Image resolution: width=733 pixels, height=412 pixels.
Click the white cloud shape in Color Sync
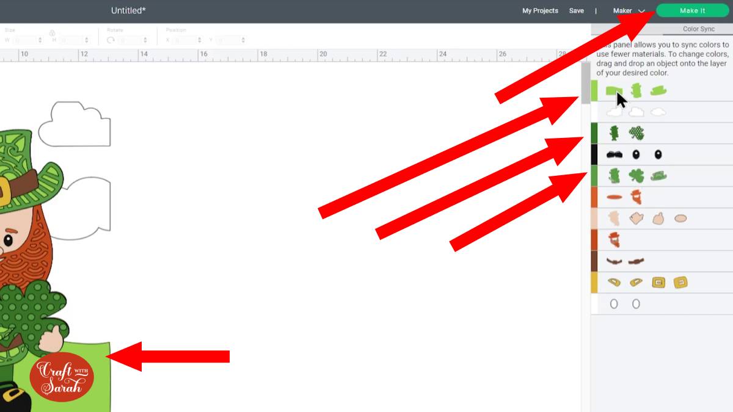635,112
